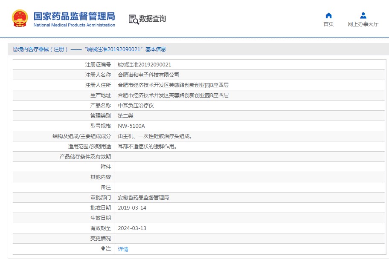Open 网上办事大厅 person icon
Viewport: 389px width, 259px height.
[363, 16]
